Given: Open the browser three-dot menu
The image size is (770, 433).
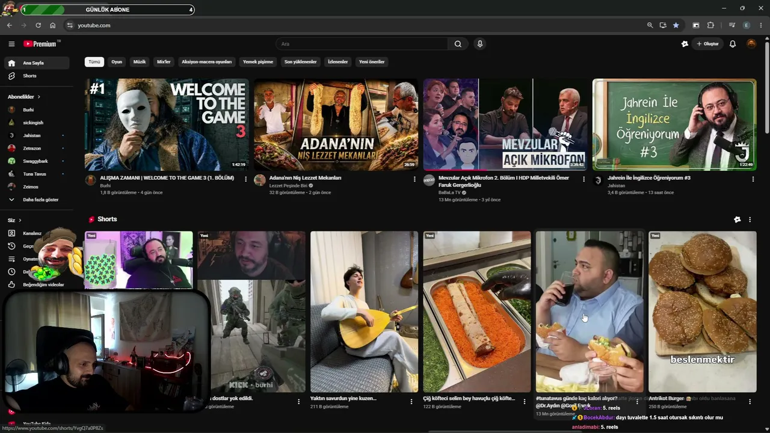Looking at the screenshot, I should point(761,25).
